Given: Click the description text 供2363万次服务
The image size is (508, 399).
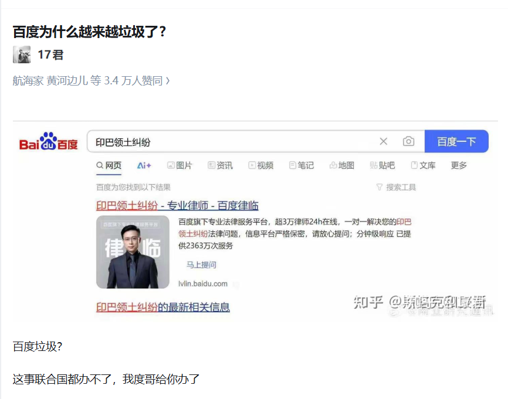Looking at the screenshot, I should [205, 245].
